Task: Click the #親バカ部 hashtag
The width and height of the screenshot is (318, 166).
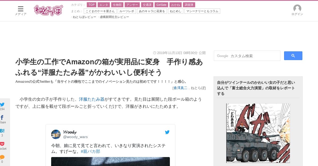Action: pyautogui.click(x=90, y=152)
